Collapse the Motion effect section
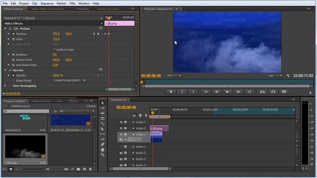 [x=5, y=29]
